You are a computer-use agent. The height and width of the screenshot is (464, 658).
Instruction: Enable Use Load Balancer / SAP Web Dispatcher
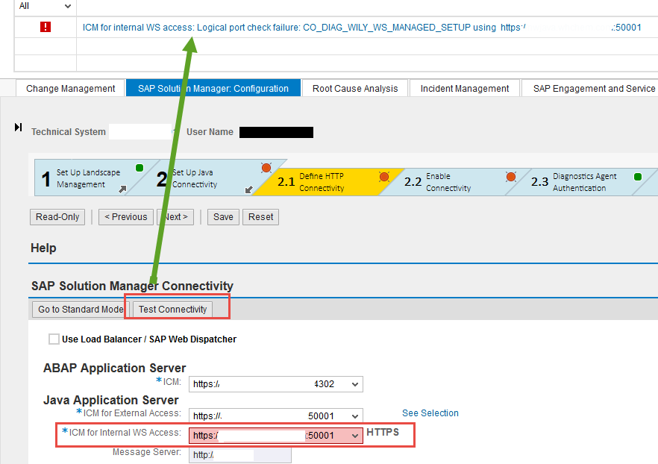click(x=54, y=339)
